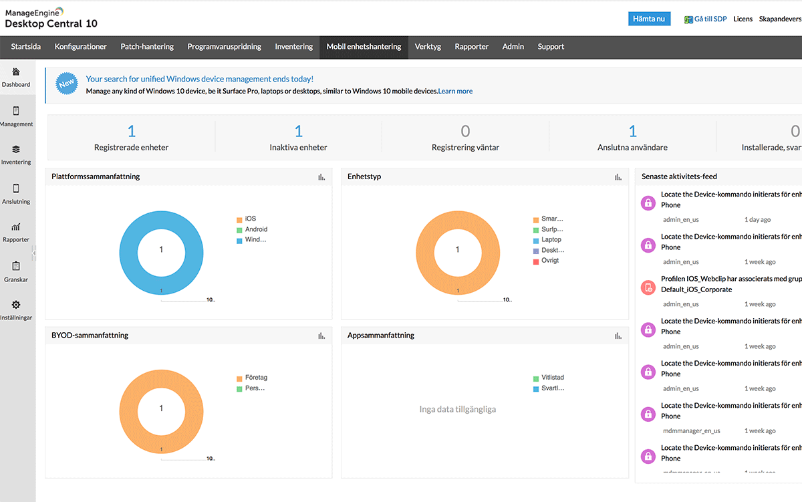802x502 pixels.
Task: Click chart icon in Plattformssammanfattning panel
Action: click(321, 177)
